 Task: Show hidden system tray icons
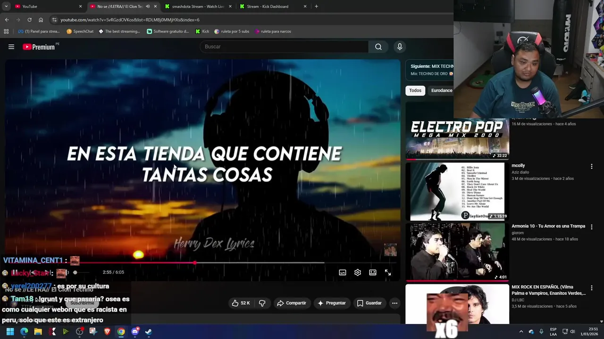tap(521, 331)
